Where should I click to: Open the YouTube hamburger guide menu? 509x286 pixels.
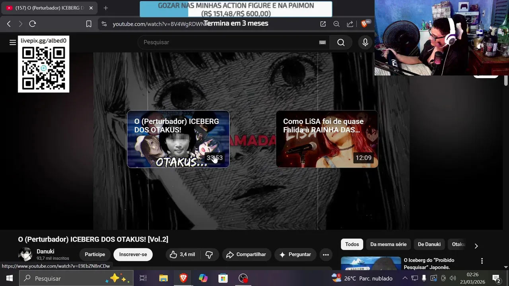(13, 42)
